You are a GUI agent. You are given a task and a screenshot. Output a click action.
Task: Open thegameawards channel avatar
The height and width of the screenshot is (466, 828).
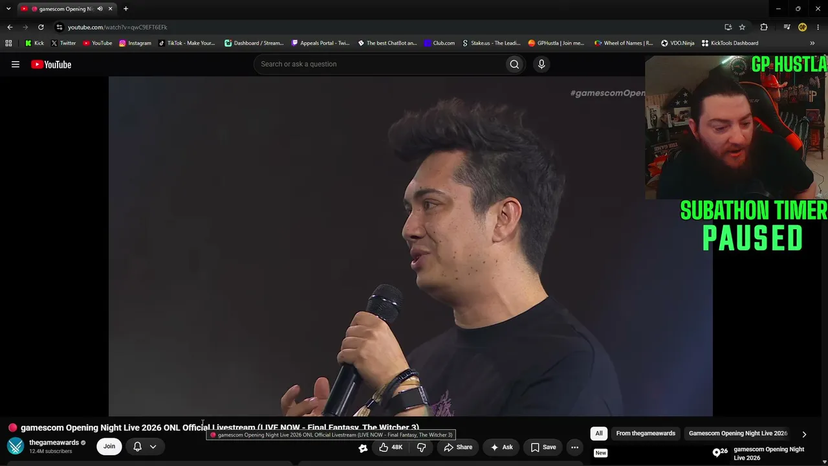(16, 446)
